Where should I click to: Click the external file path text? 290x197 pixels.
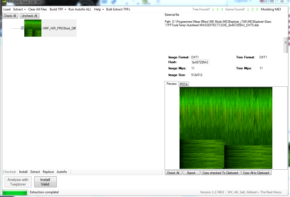(x=218, y=24)
